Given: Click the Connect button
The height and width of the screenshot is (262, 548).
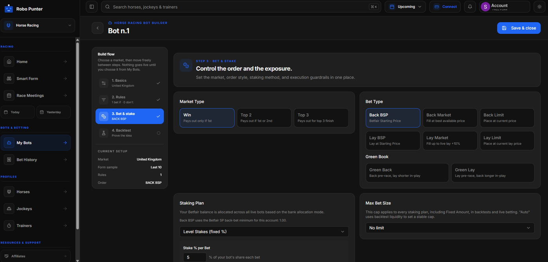Looking at the screenshot, I should click(445, 7).
